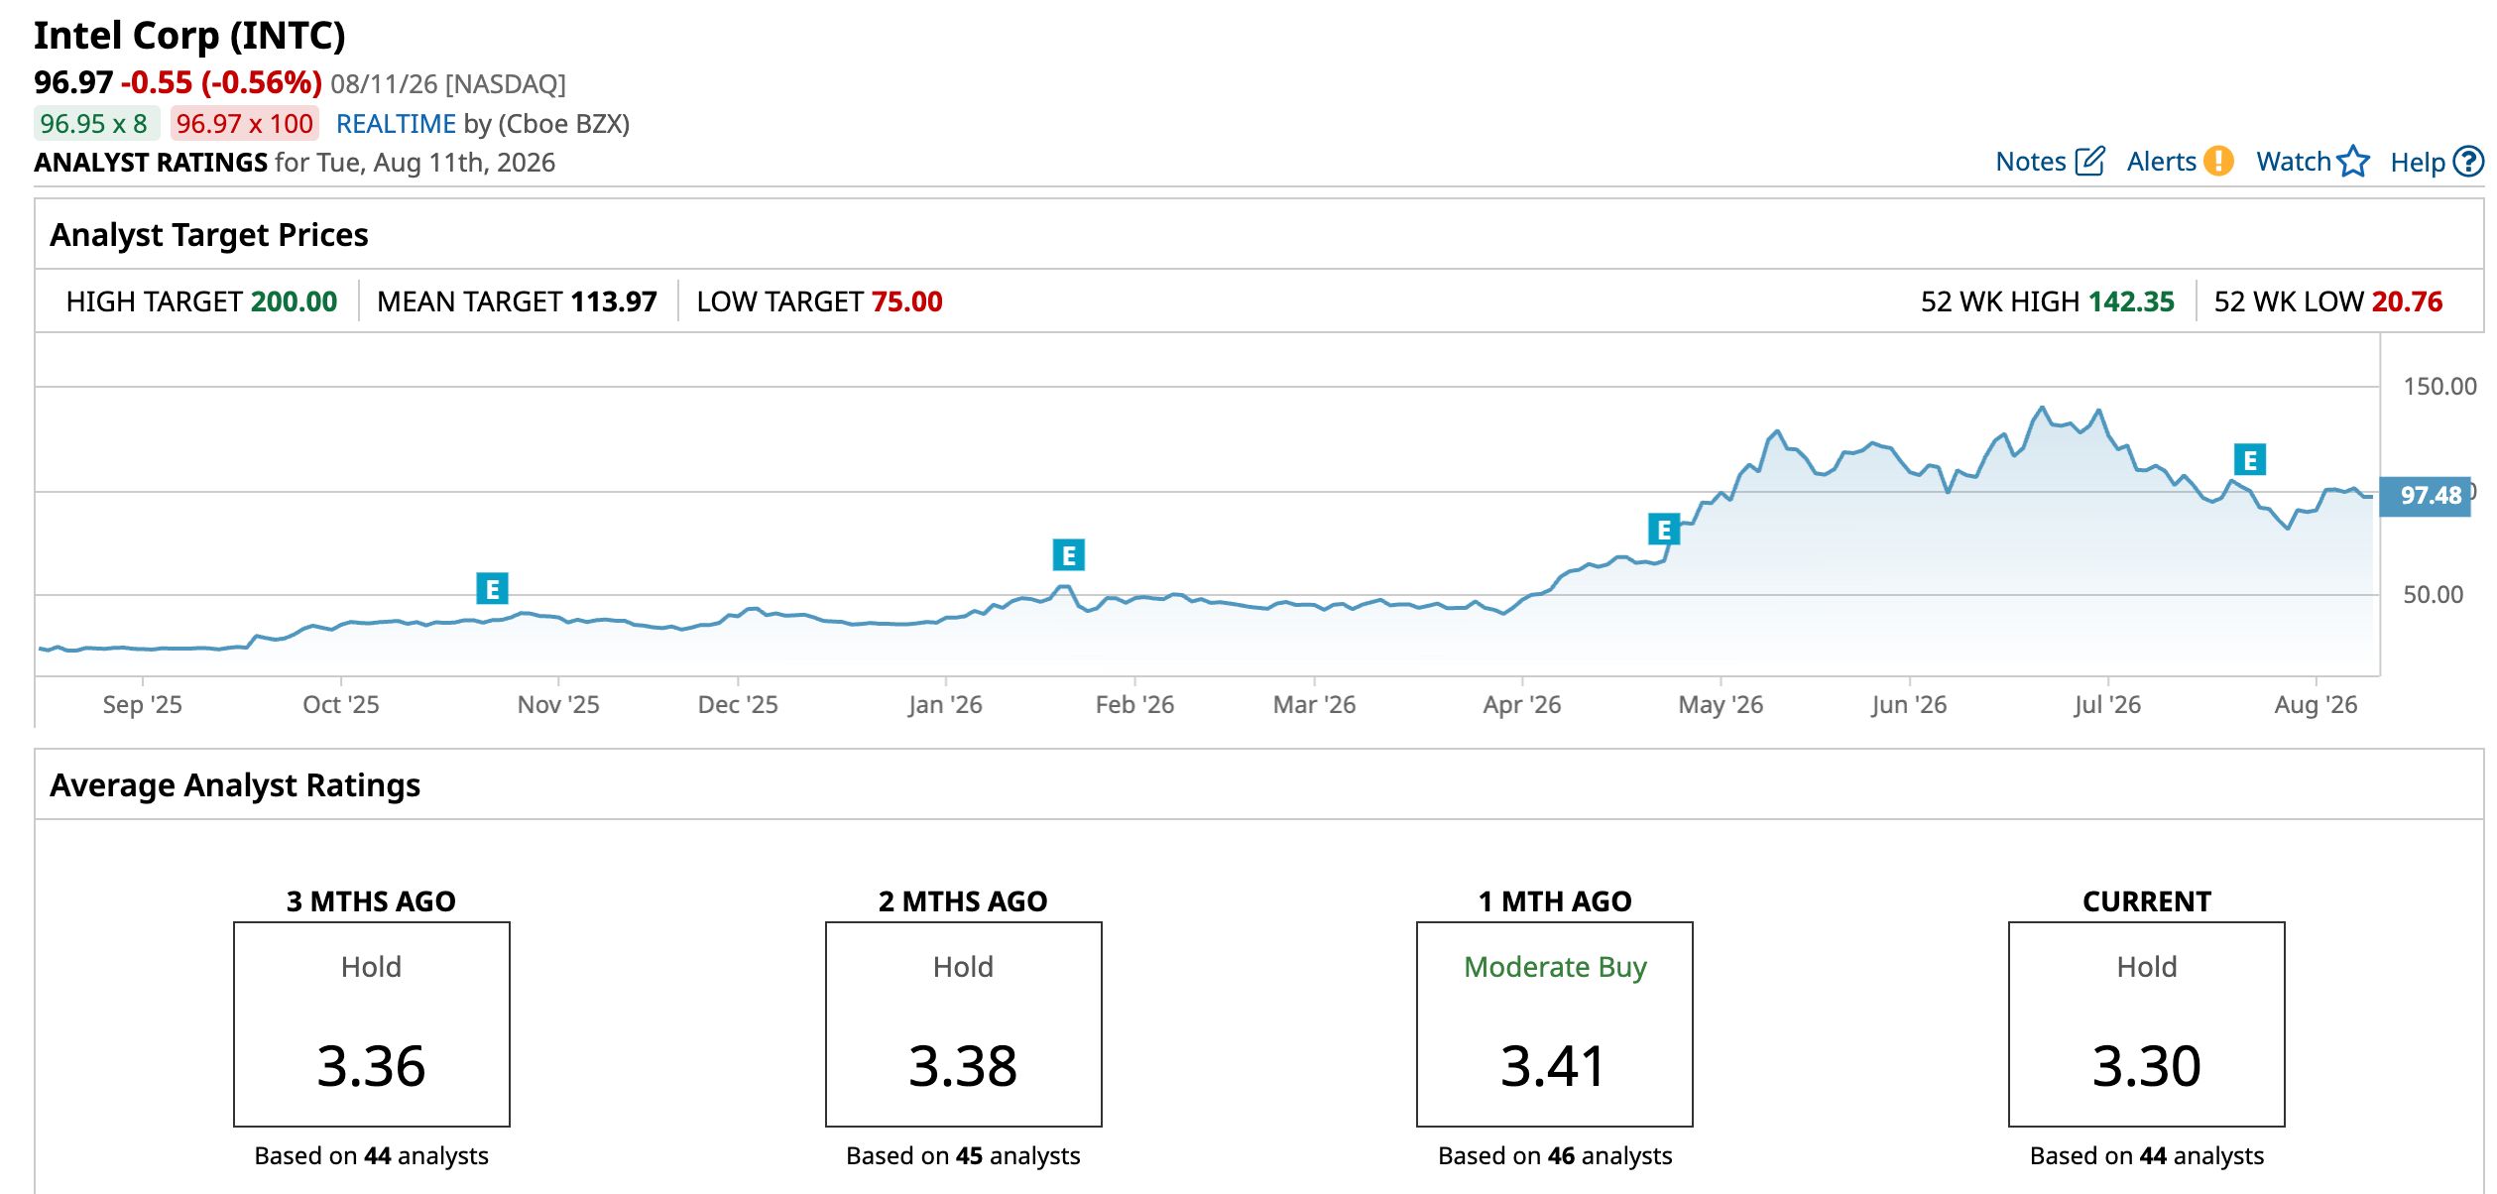The width and height of the screenshot is (2497, 1194).
Task: Click the Hold rating under 3 MTHS AGO
Action: click(371, 967)
